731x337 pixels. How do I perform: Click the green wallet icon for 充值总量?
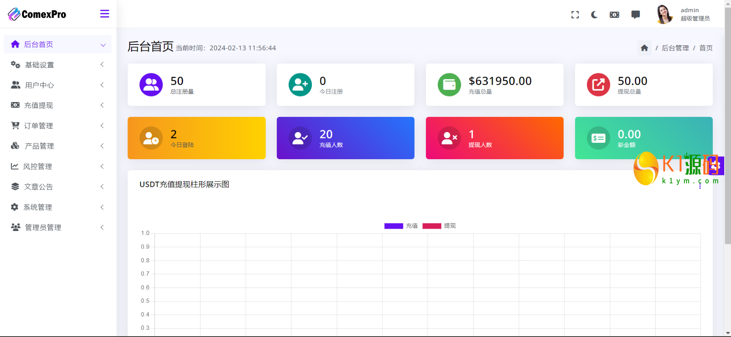coord(449,85)
